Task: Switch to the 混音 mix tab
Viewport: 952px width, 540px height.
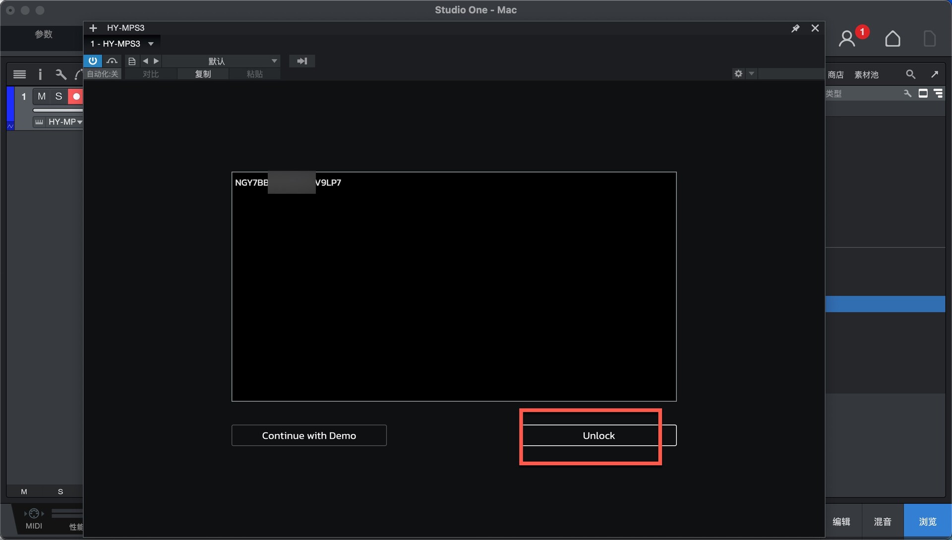Action: pos(883,521)
